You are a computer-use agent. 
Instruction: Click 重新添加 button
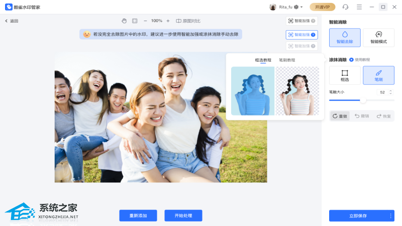138,216
